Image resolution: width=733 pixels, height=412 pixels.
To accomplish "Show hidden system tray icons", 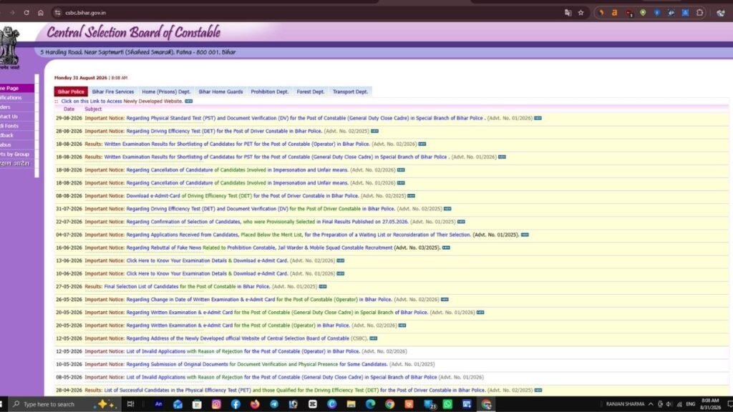I will [651, 404].
